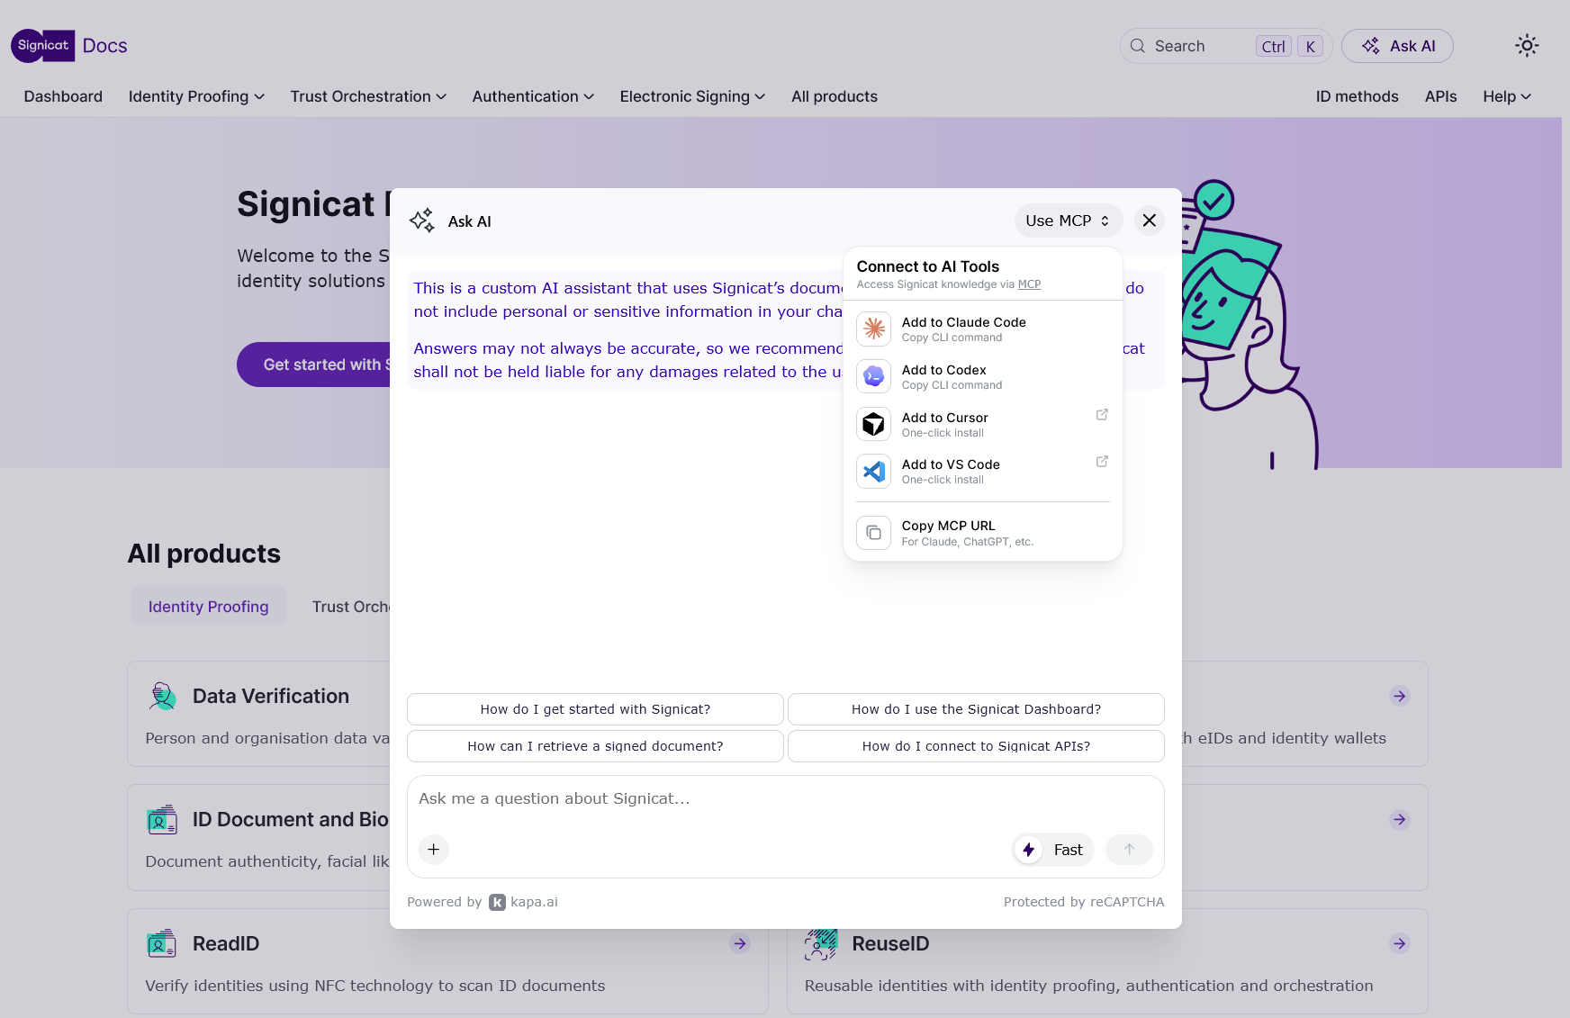Click the lightning bolt Fast mode icon

(1028, 850)
